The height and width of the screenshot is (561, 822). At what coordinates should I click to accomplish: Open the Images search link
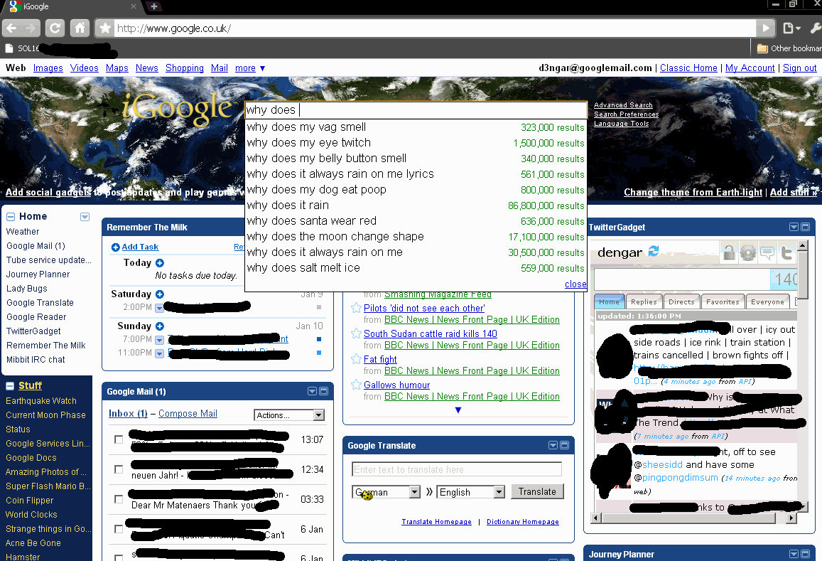[x=48, y=68]
